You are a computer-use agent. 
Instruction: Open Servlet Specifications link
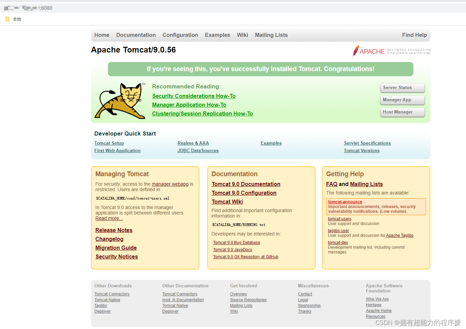point(367,143)
